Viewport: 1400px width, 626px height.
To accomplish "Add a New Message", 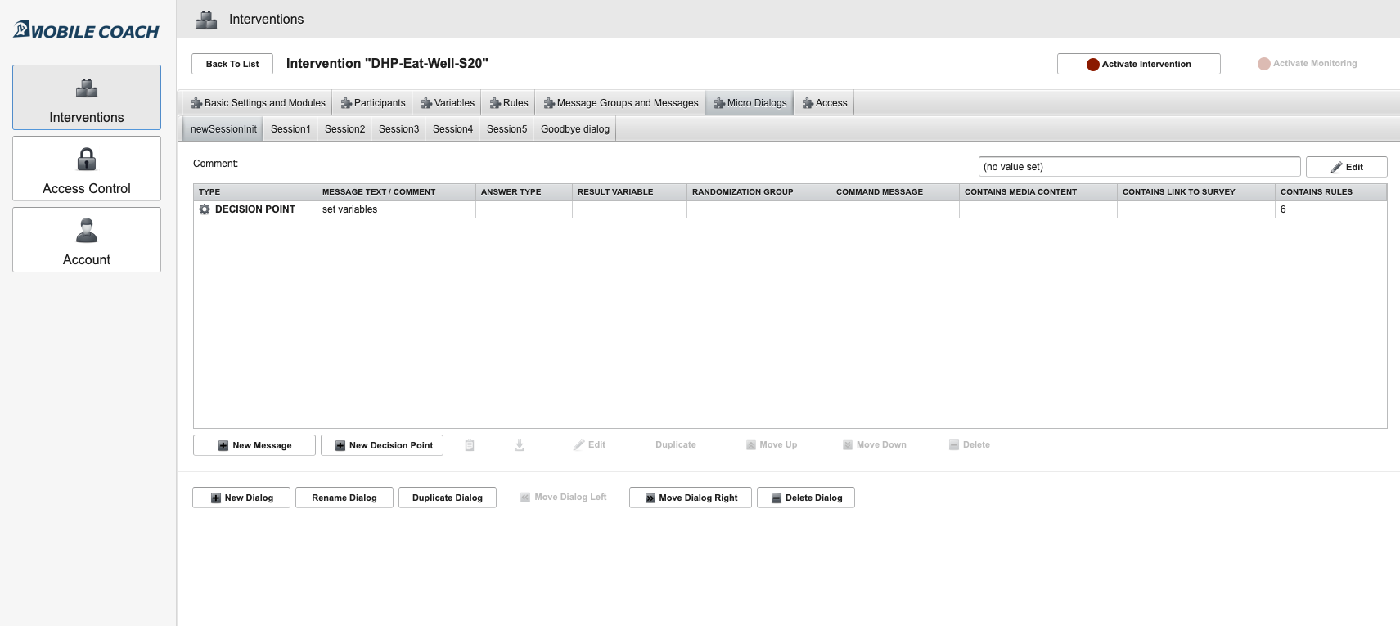I will pyautogui.click(x=254, y=445).
